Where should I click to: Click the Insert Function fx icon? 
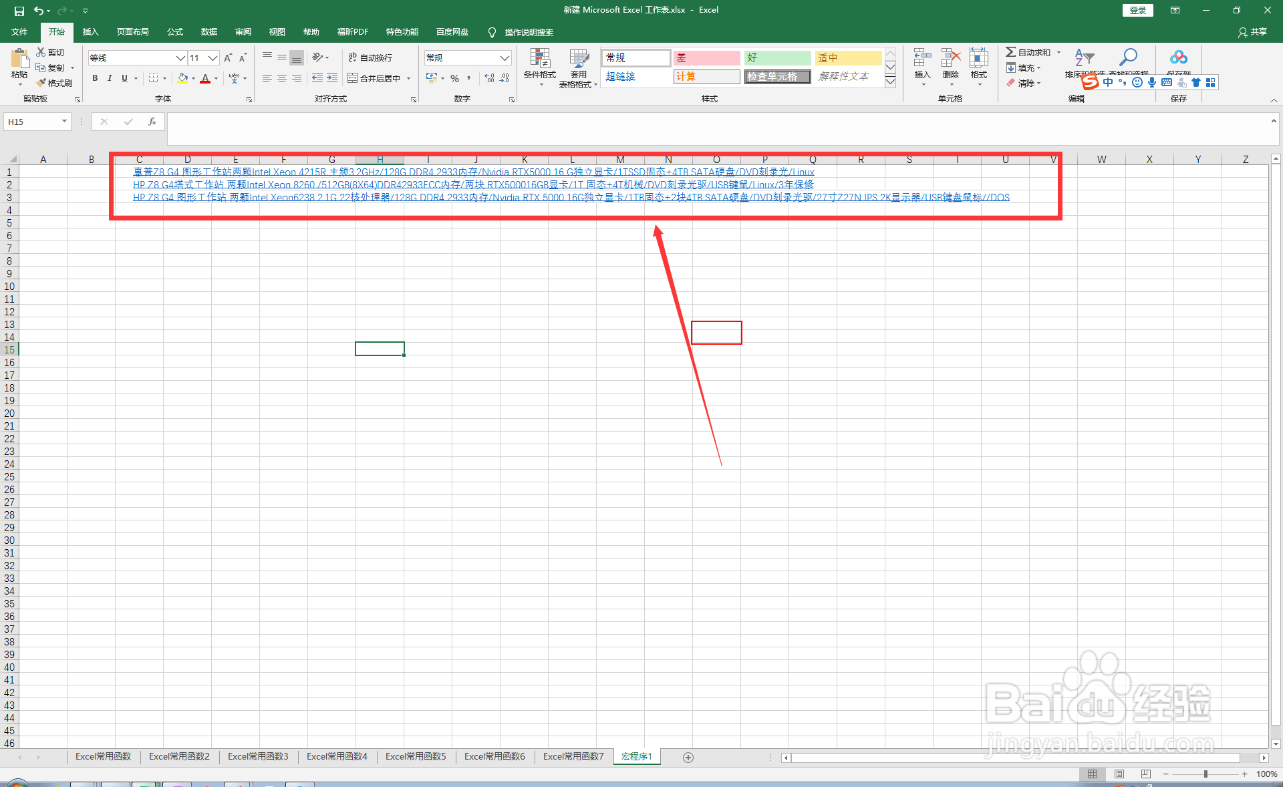point(152,122)
